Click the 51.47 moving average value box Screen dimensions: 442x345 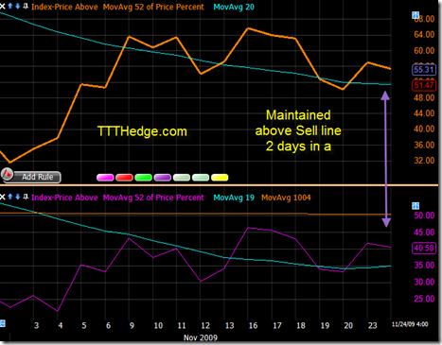424,85
